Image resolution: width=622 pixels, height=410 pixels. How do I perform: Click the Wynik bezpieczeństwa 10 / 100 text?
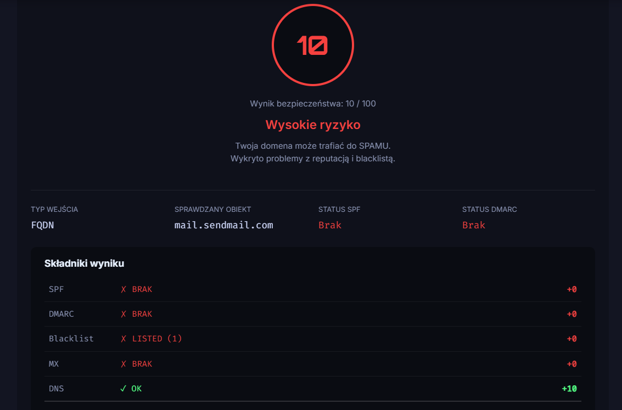coord(312,103)
